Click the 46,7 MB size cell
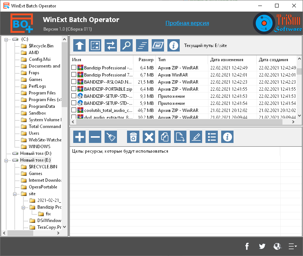This screenshot has width=303, height=256. pos(146,110)
